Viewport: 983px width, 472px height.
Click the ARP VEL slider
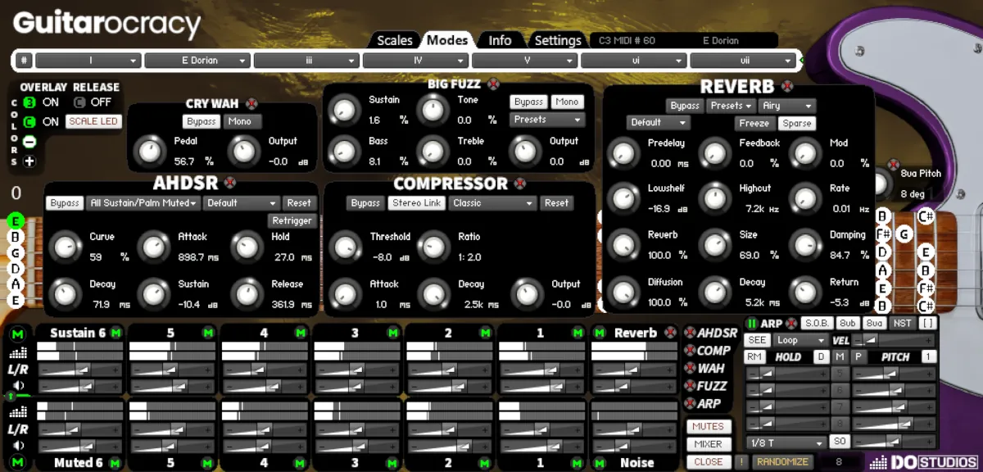click(893, 340)
